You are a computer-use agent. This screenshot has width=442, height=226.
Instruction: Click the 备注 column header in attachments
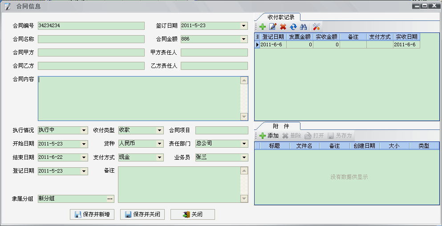(335, 145)
